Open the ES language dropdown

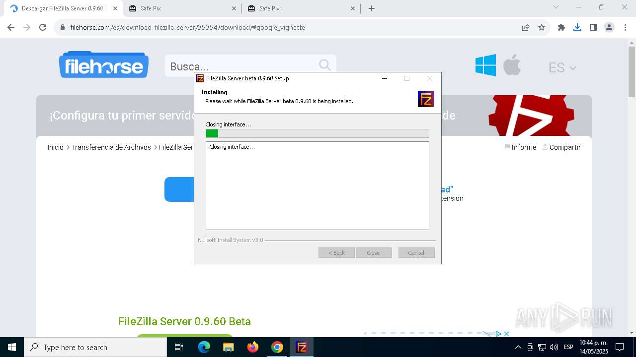click(x=562, y=67)
